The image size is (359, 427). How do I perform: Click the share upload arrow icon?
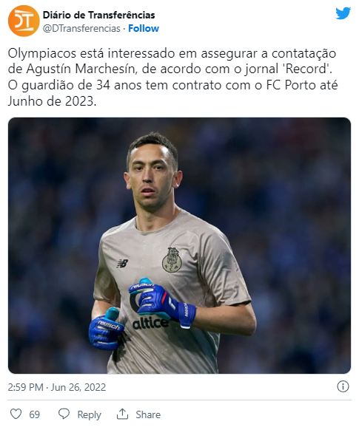(x=122, y=414)
